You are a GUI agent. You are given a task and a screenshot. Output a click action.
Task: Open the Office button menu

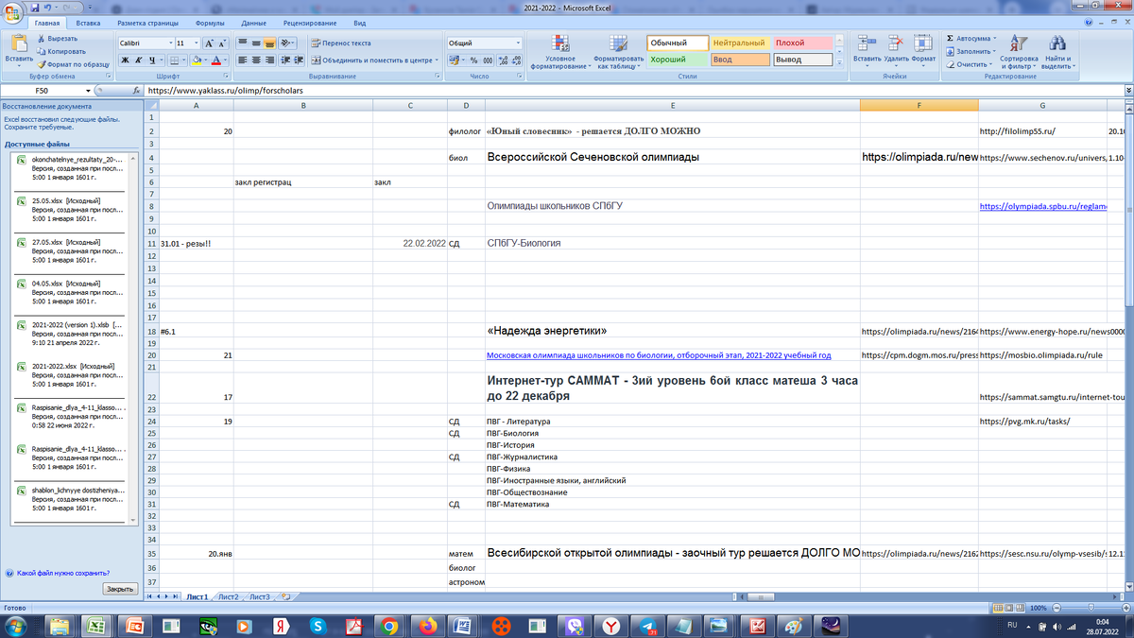click(x=13, y=12)
